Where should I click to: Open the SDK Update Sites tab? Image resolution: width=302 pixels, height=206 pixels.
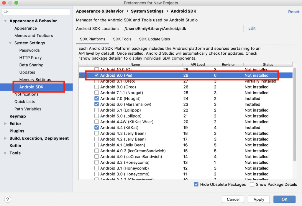coord(155,39)
